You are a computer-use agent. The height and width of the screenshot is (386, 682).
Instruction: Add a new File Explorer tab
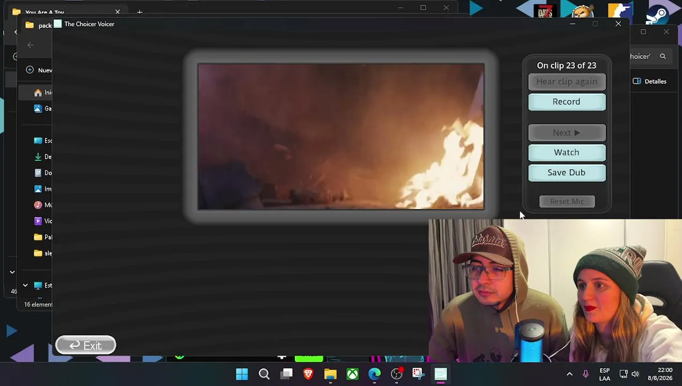click(x=139, y=12)
